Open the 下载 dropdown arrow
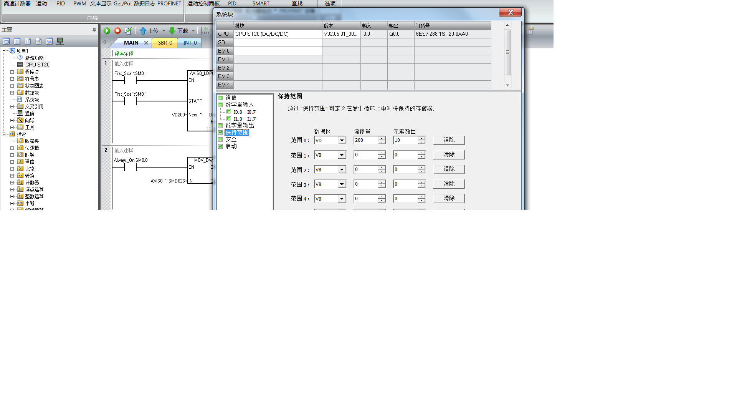Image resolution: width=737 pixels, height=415 pixels. (193, 31)
